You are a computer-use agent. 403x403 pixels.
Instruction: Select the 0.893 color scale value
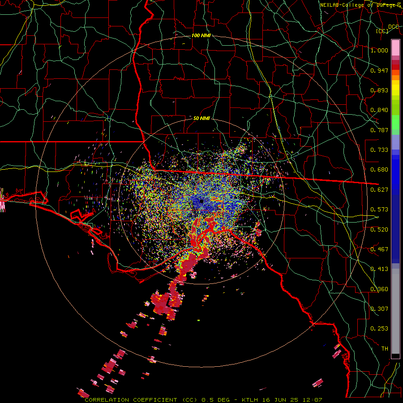click(x=379, y=90)
